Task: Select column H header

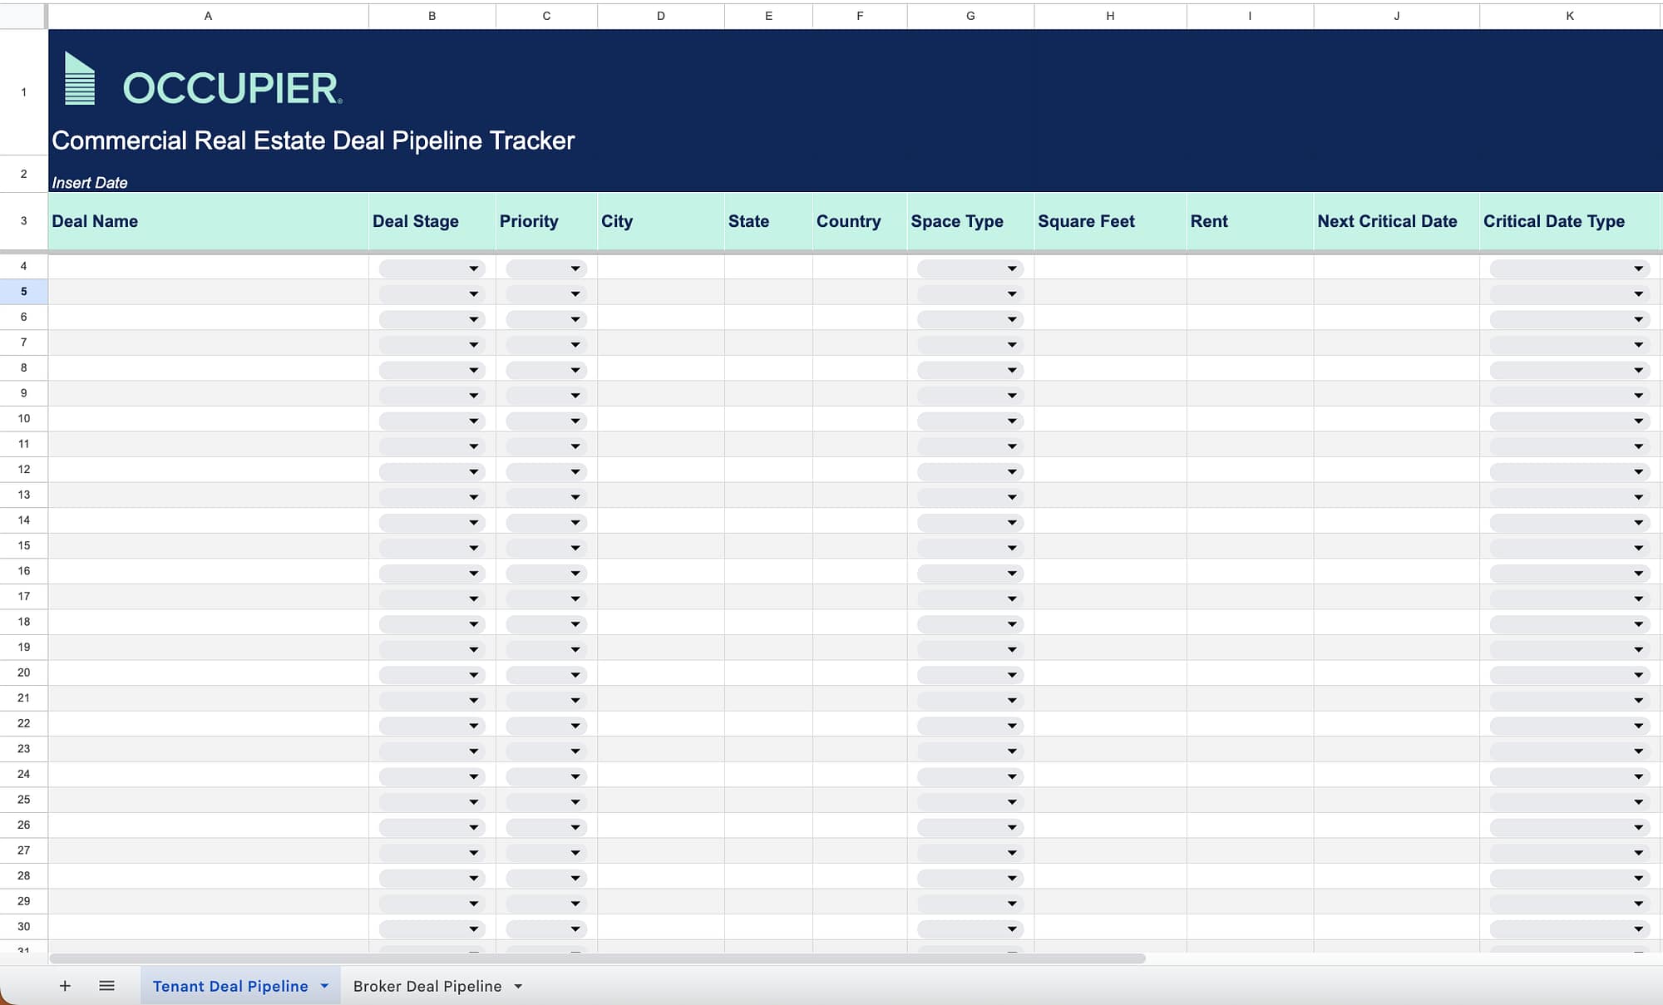Action: tap(1109, 16)
